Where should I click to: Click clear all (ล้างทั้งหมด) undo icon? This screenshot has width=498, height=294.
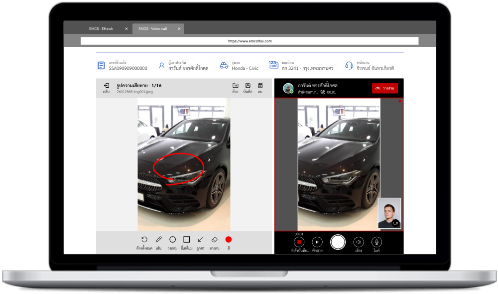click(x=144, y=239)
